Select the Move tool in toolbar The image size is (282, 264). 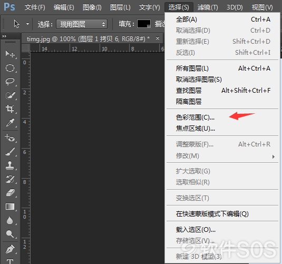point(10,54)
